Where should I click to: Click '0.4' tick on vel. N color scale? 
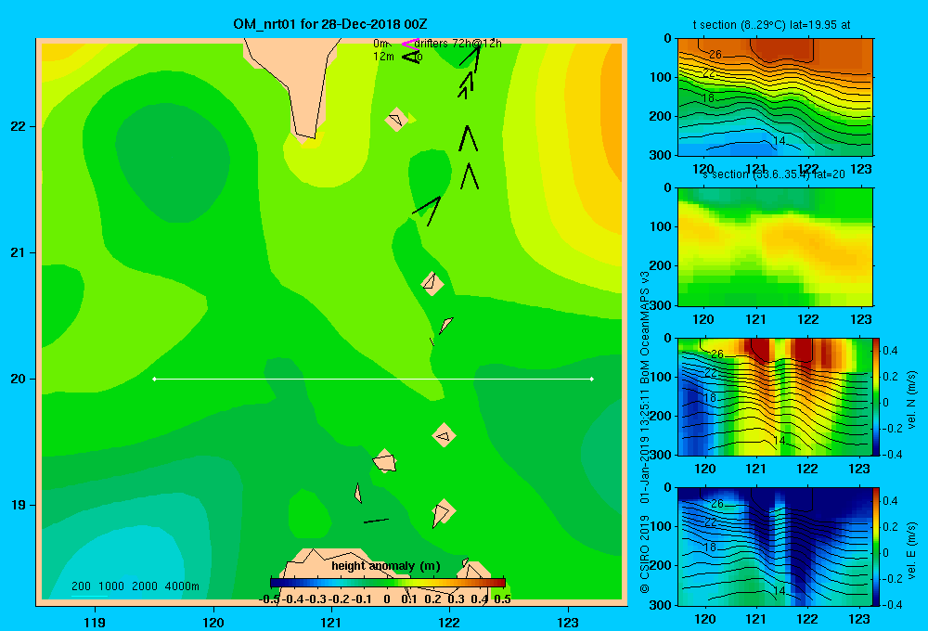click(x=890, y=351)
